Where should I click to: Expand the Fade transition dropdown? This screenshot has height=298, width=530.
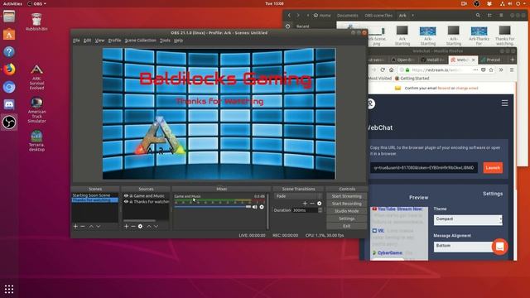(298, 196)
